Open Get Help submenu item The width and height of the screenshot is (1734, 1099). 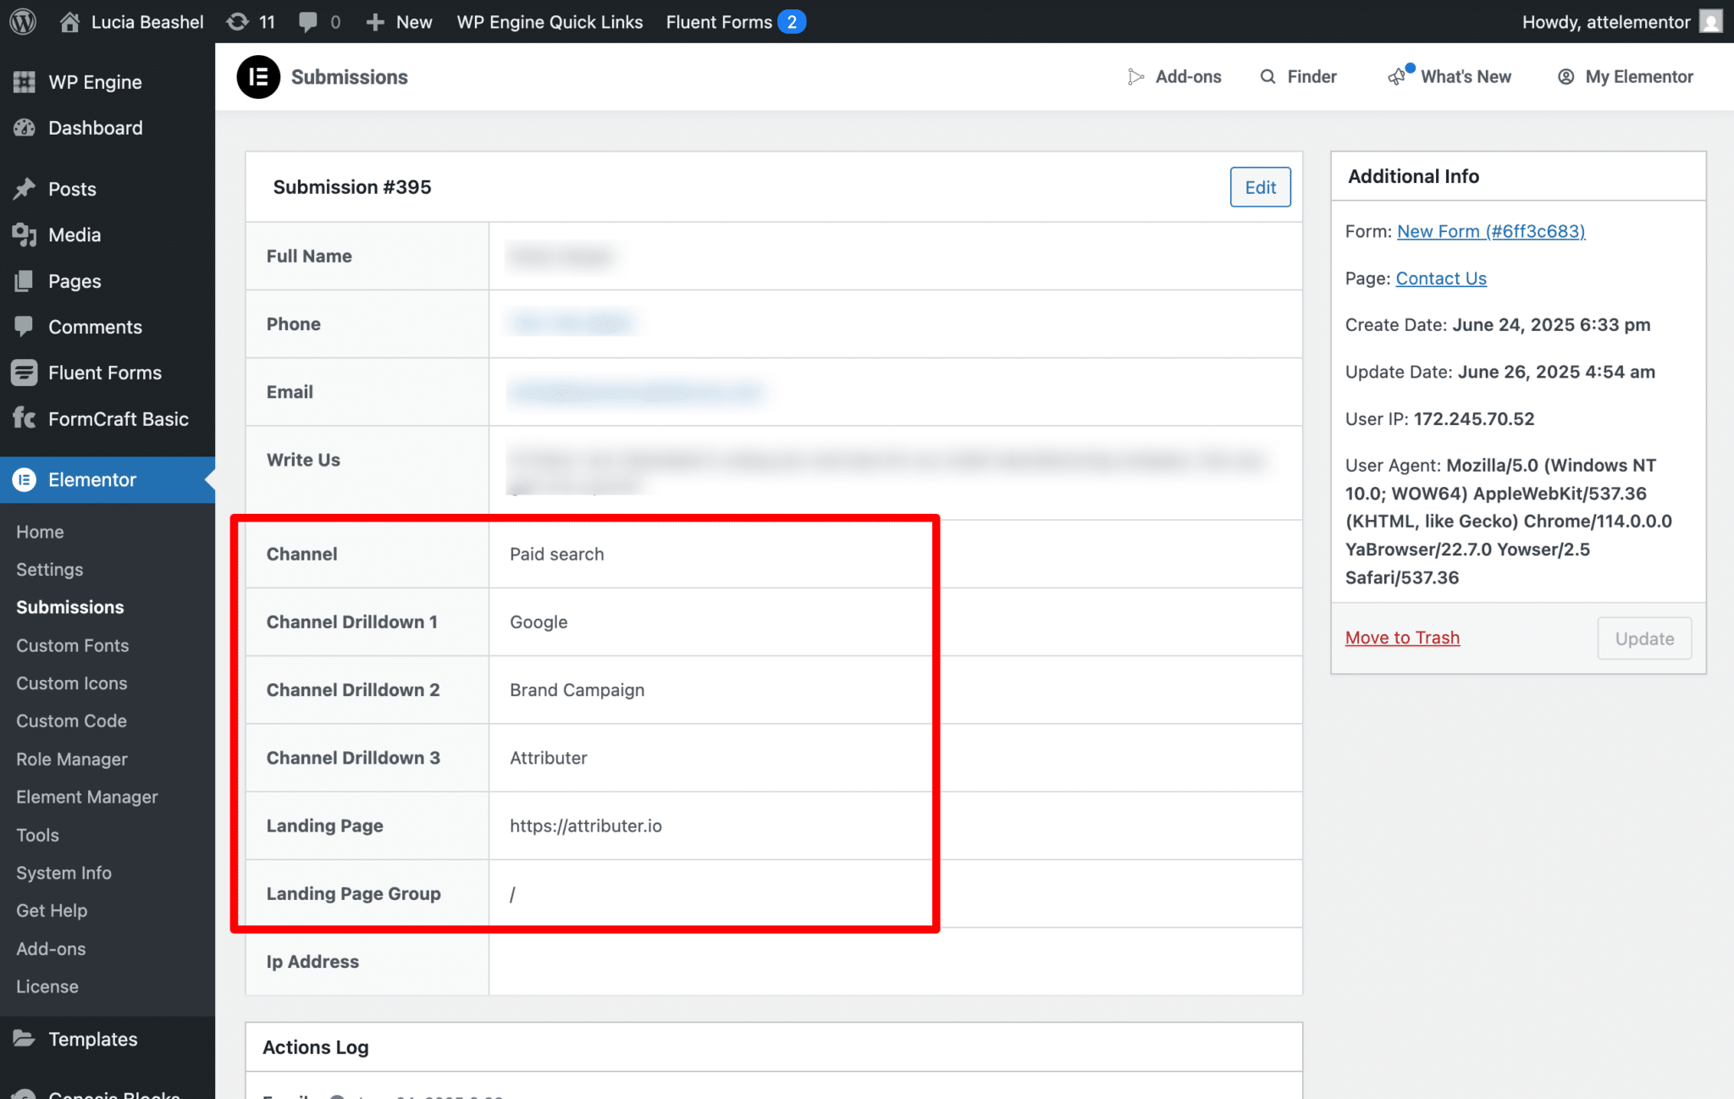click(x=52, y=910)
